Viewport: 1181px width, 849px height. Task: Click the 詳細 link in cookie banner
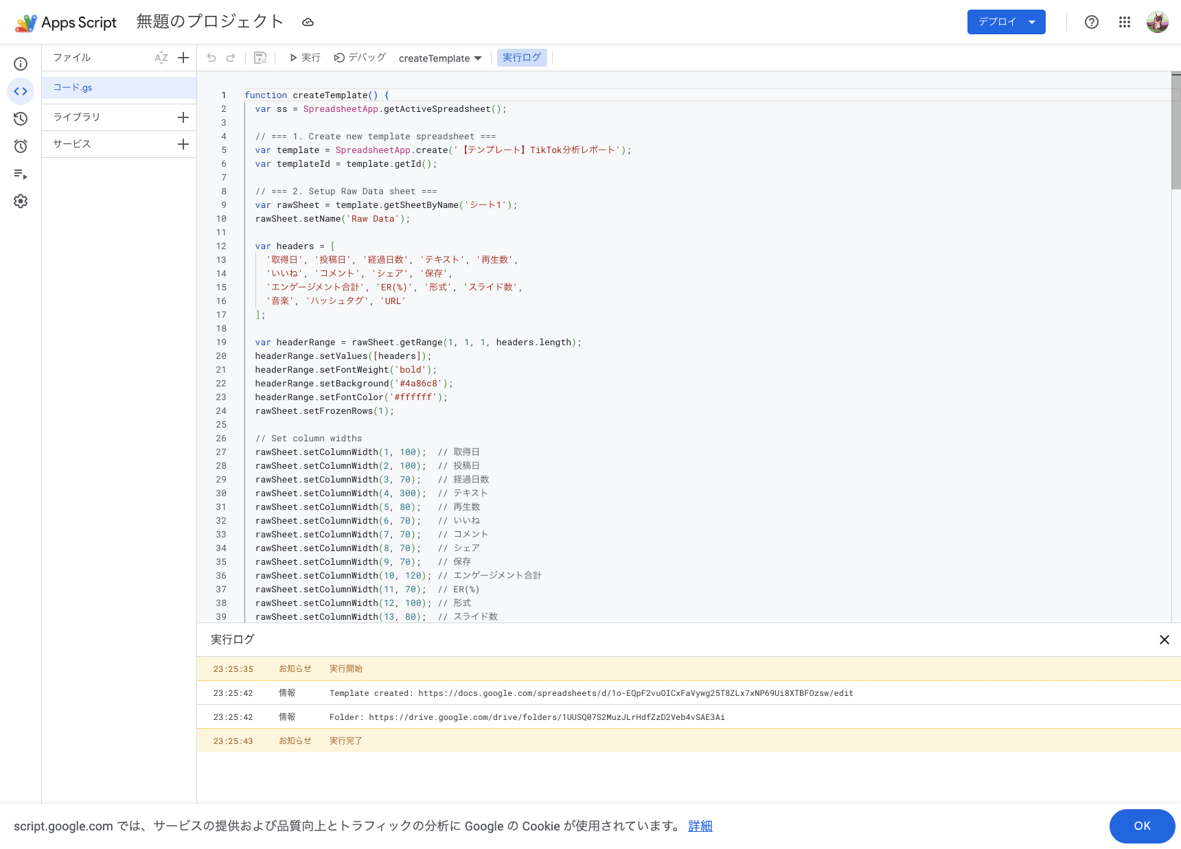[700, 826]
